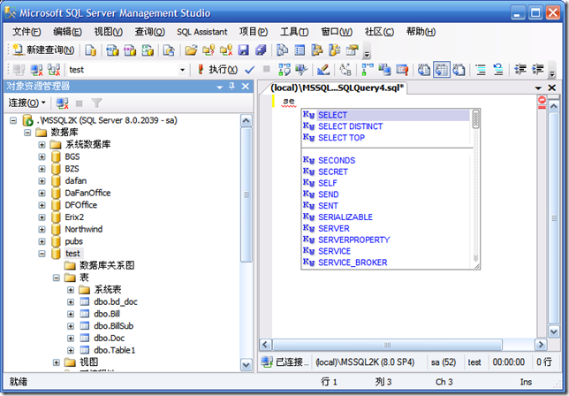Viewport: 569px width, 396px height.
Task: Choose SERIALIZABLE keyword suggestion
Action: pyautogui.click(x=386, y=217)
